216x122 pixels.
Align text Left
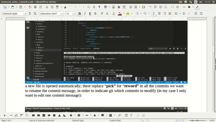154,14
